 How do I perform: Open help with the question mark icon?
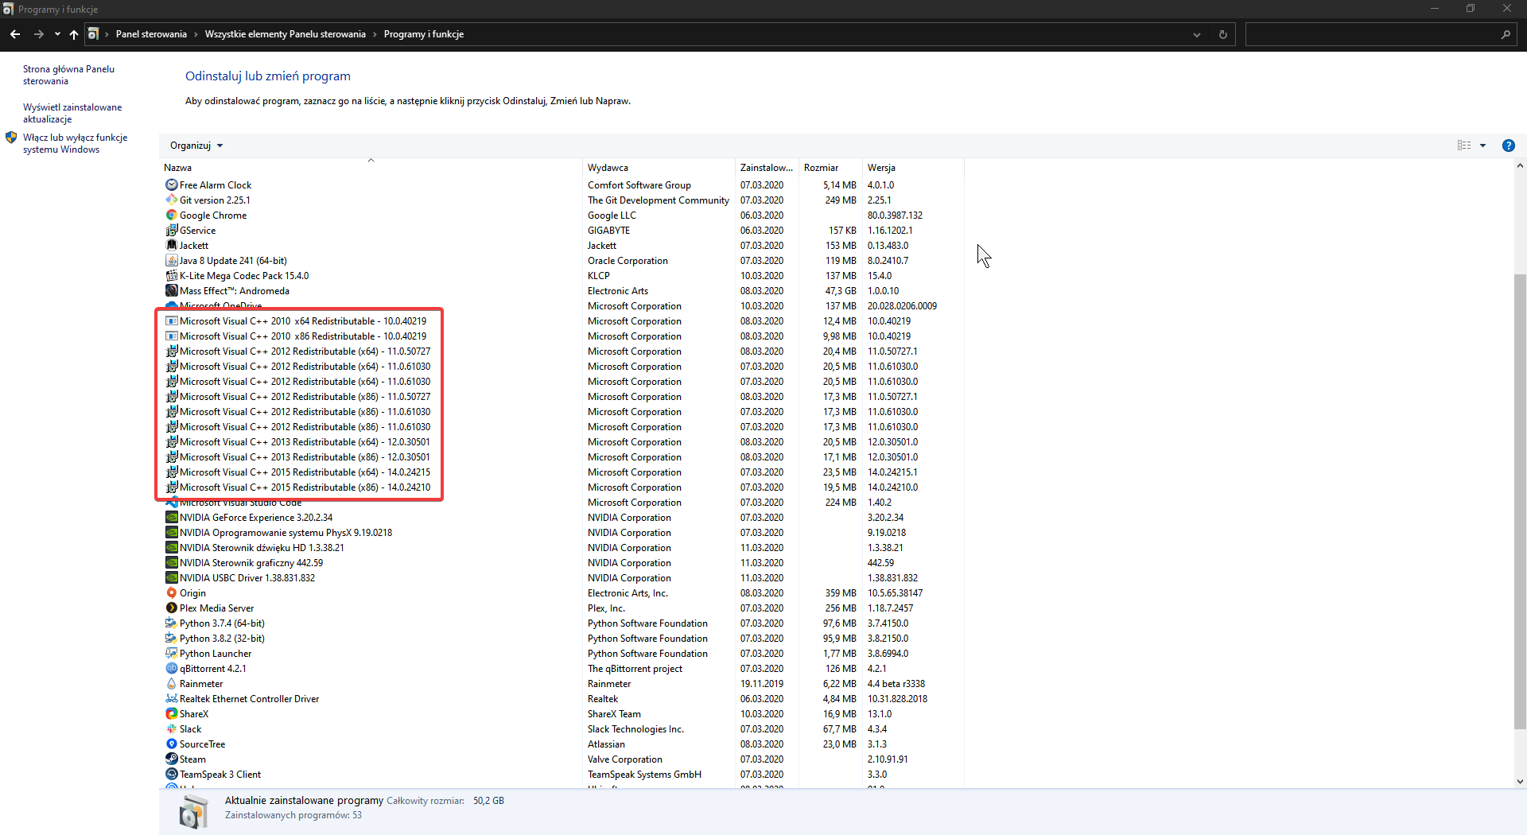(1508, 146)
